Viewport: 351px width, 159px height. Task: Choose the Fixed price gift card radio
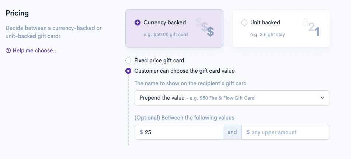tap(128, 61)
